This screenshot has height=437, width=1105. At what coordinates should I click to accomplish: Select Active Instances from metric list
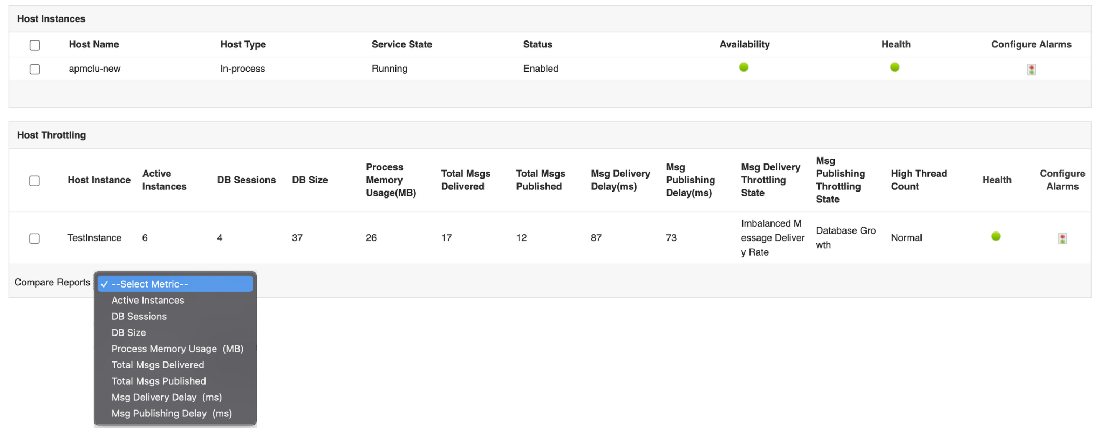pyautogui.click(x=148, y=300)
